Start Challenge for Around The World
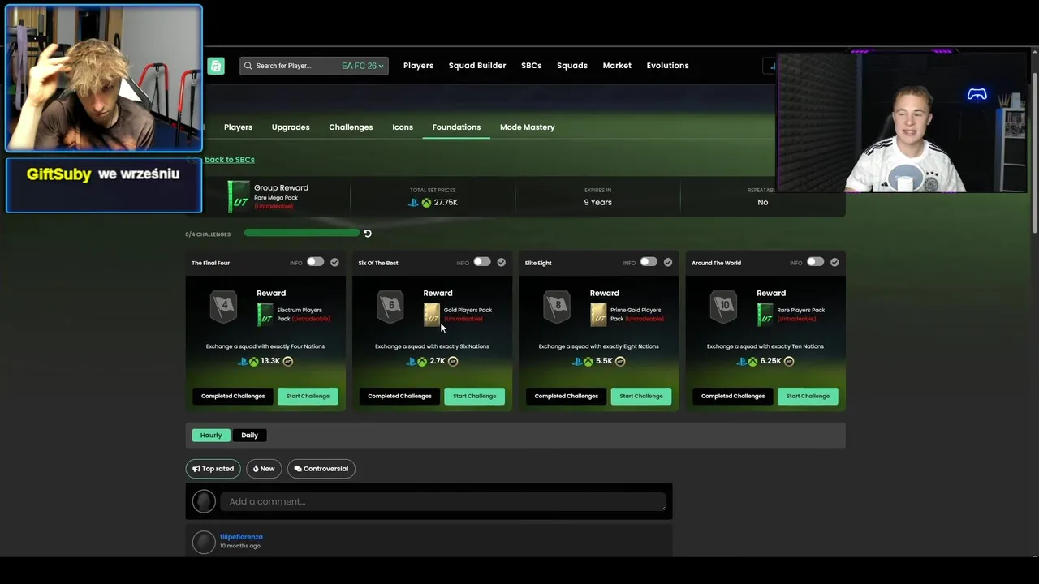The image size is (1039, 584). pos(808,397)
